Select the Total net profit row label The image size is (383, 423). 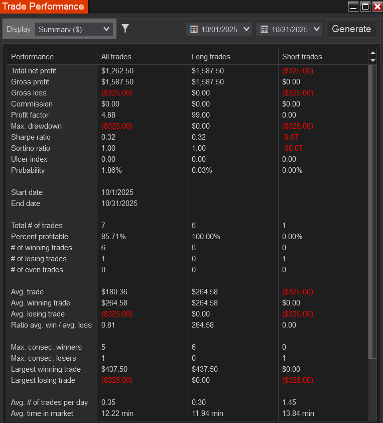click(34, 71)
